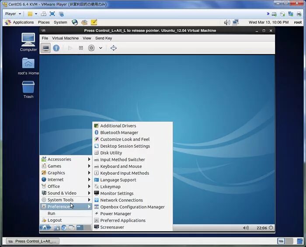This screenshot has height=247, width=306.
Task: Open Bluetooth Manager
Action: pyautogui.click(x=132, y=132)
